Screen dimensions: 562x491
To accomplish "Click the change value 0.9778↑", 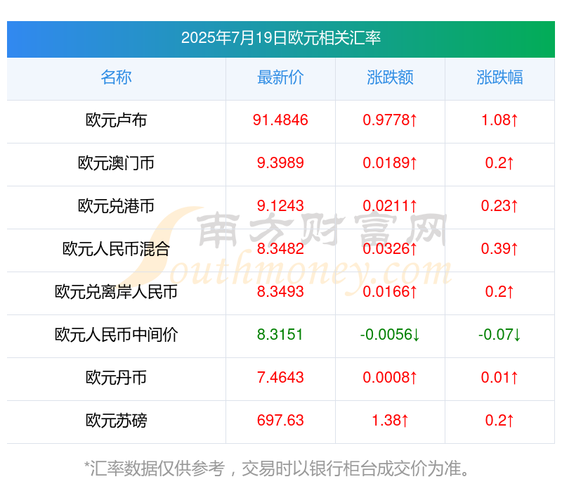I will [390, 120].
